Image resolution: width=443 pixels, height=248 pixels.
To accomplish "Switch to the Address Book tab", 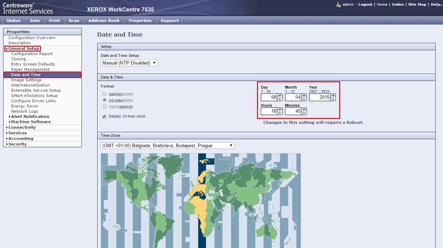I will tap(104, 21).
